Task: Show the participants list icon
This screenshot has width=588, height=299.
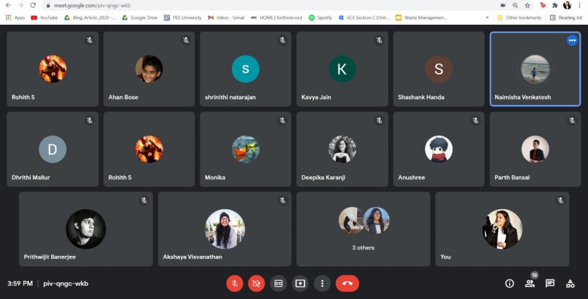Action: (530, 283)
